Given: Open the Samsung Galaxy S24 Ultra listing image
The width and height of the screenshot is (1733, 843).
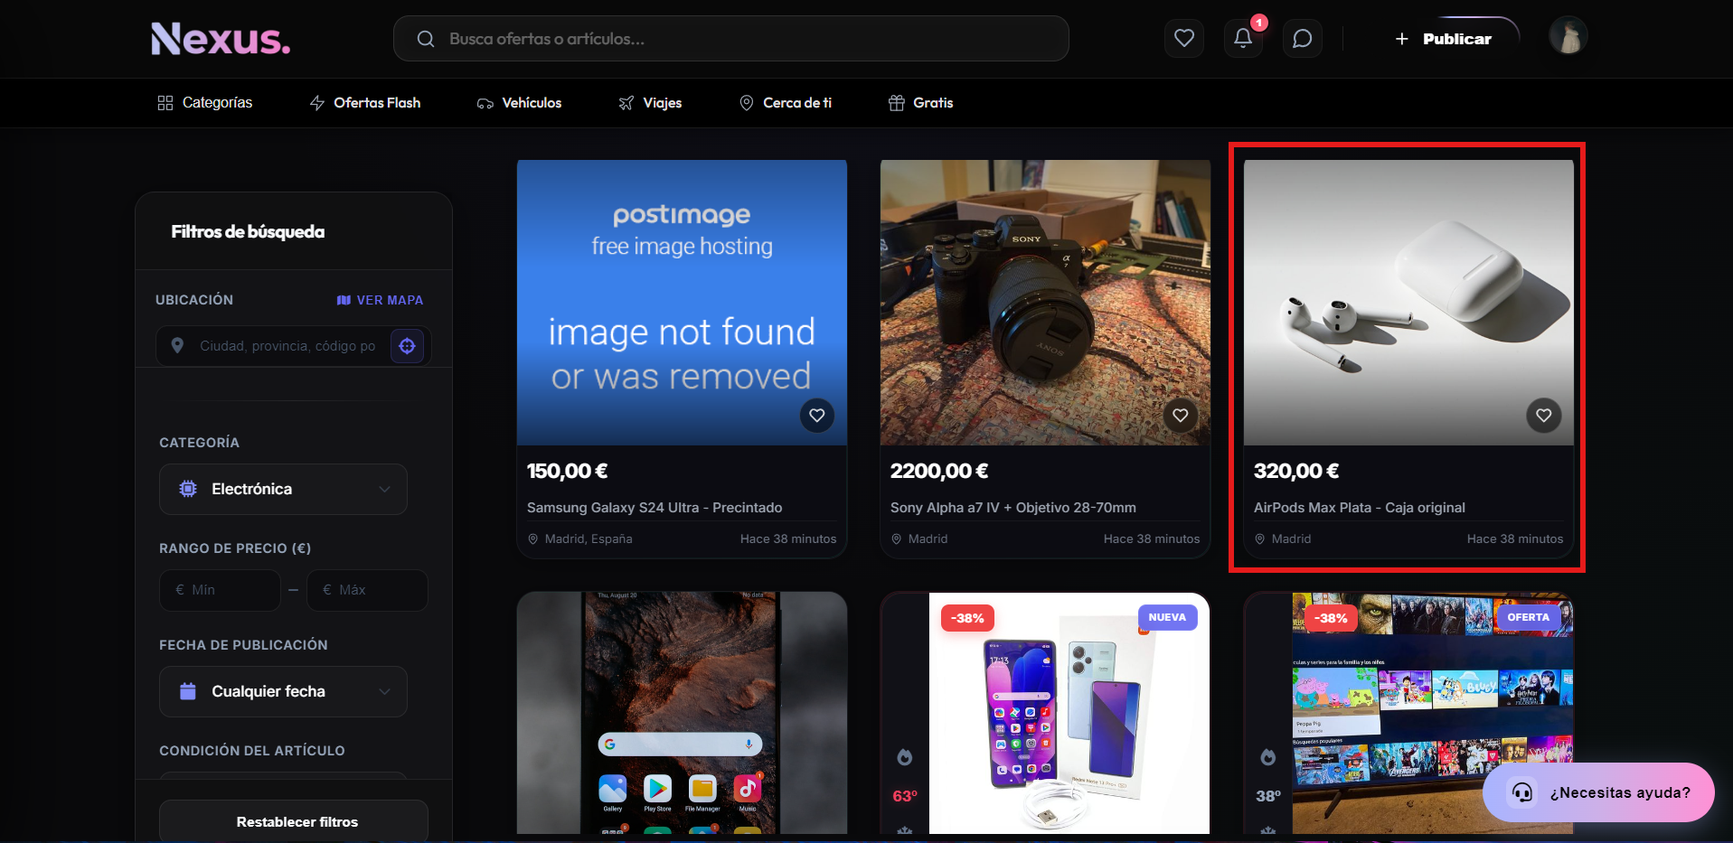Looking at the screenshot, I should tap(682, 303).
